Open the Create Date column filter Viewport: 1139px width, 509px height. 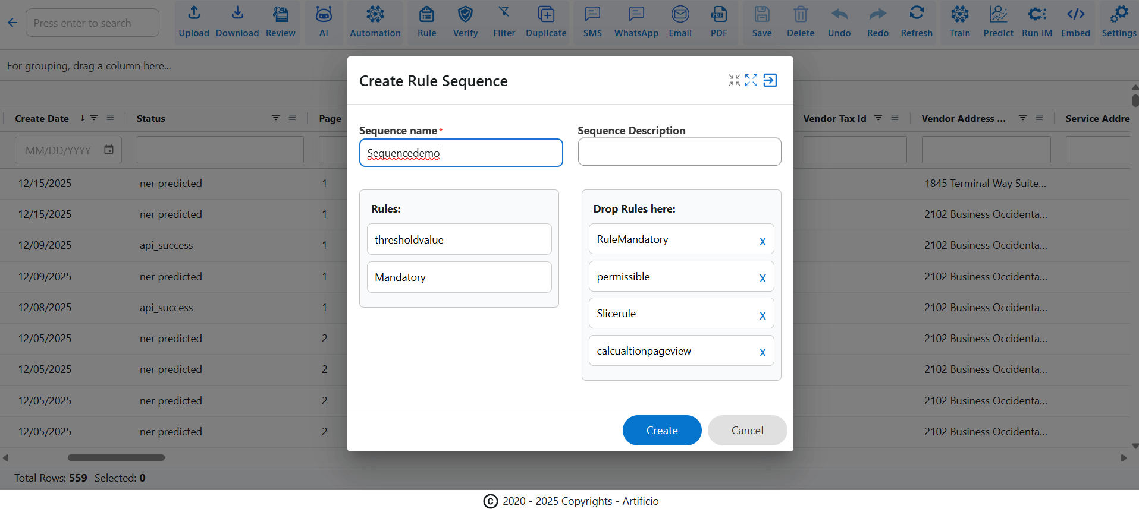pyautogui.click(x=94, y=118)
